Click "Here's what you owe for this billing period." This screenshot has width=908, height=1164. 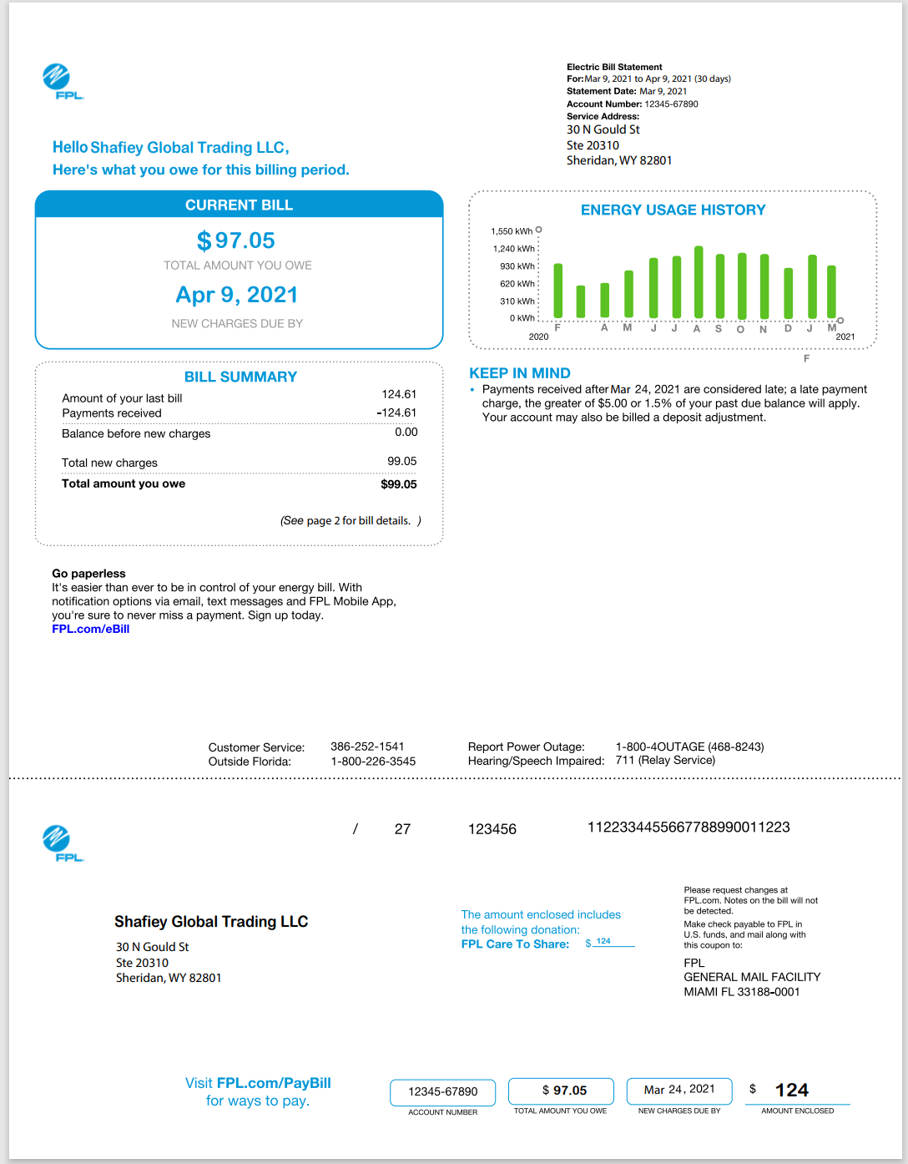click(x=201, y=170)
